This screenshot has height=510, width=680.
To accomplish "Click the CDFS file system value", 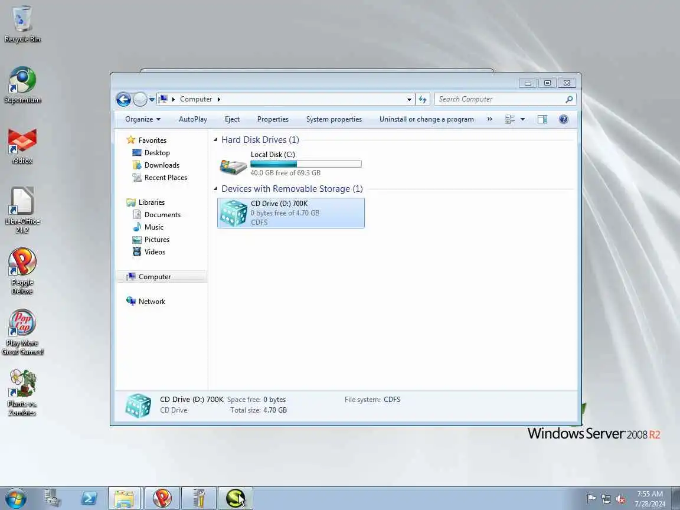I will pyautogui.click(x=392, y=400).
